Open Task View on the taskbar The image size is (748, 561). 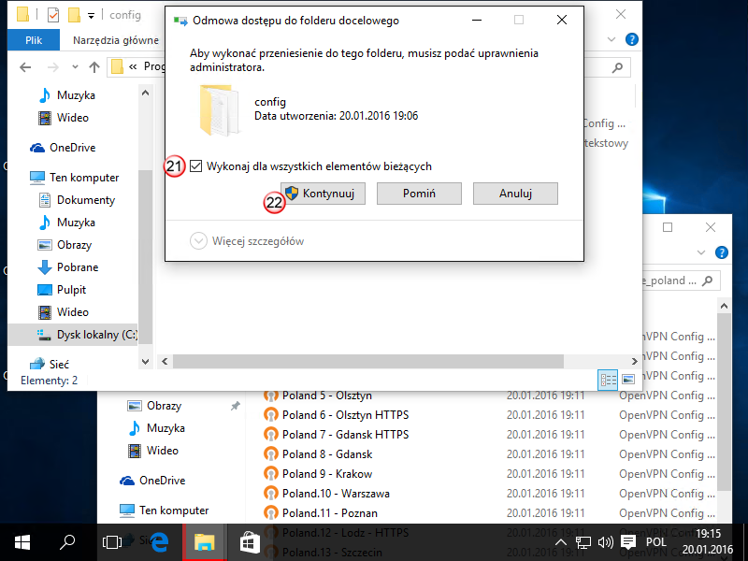112,542
